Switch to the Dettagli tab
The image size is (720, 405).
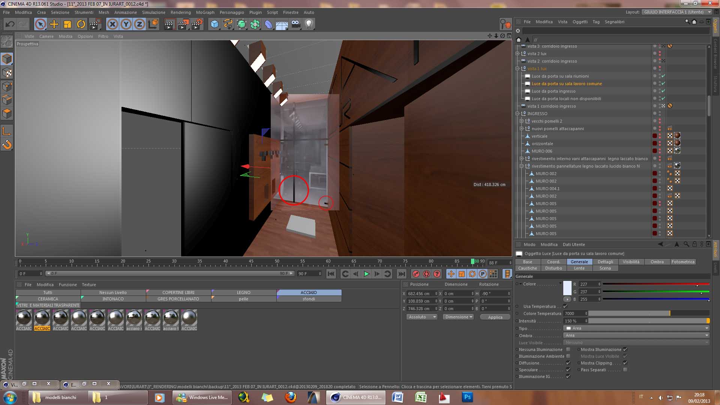pyautogui.click(x=605, y=262)
